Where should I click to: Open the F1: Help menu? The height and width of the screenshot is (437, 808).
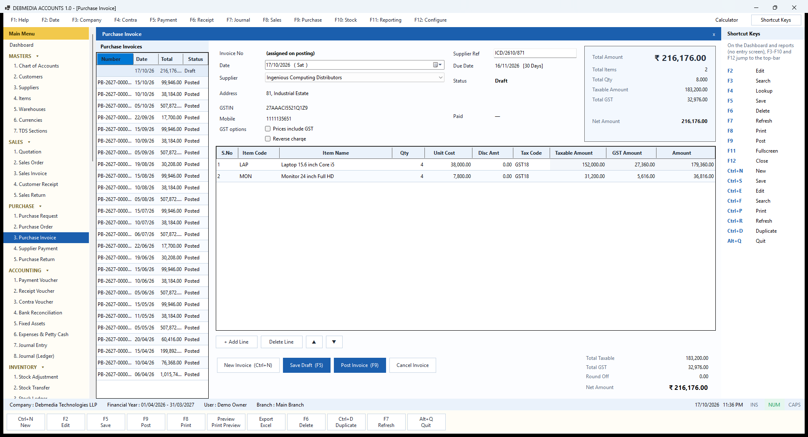[20, 20]
